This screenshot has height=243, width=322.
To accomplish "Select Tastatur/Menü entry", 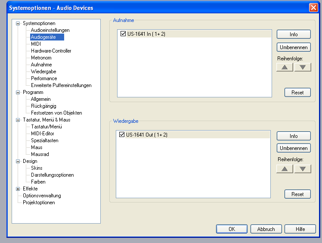I will coord(46,127).
